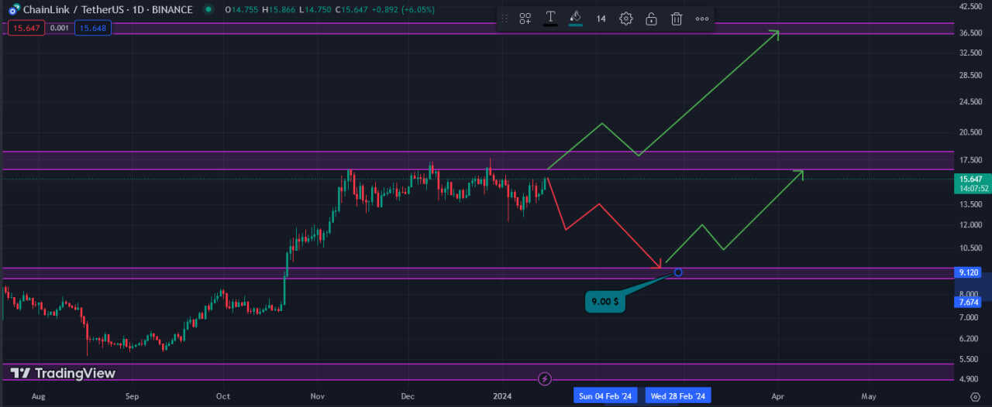Click the Sun 04 Feb '24 date label
Image resolution: width=992 pixels, height=407 pixels.
pyautogui.click(x=606, y=395)
